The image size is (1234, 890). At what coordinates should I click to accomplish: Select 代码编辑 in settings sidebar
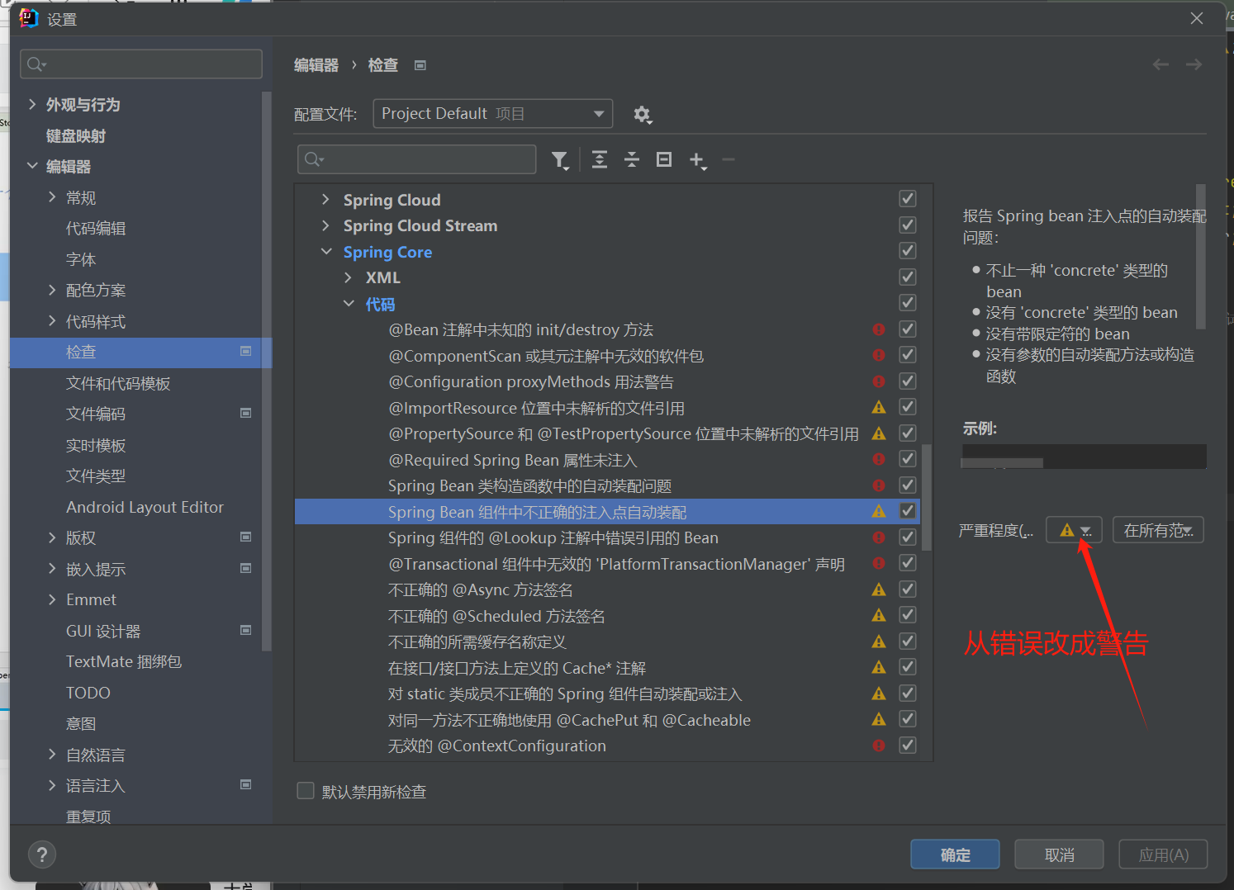coord(96,229)
